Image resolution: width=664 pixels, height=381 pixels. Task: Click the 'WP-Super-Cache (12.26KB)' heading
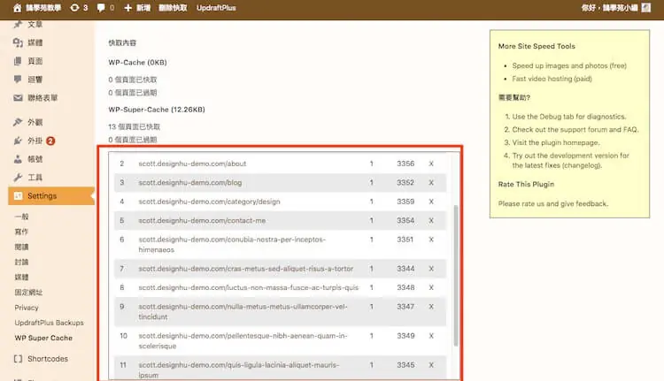(x=157, y=110)
